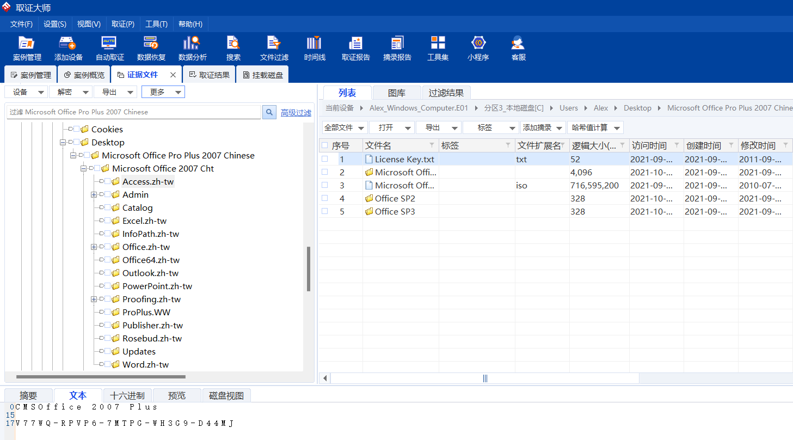Click the 修改时间 column filter icon

786,145
